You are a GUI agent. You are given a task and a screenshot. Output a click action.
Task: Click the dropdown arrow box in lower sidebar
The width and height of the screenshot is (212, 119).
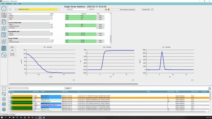point(4,89)
